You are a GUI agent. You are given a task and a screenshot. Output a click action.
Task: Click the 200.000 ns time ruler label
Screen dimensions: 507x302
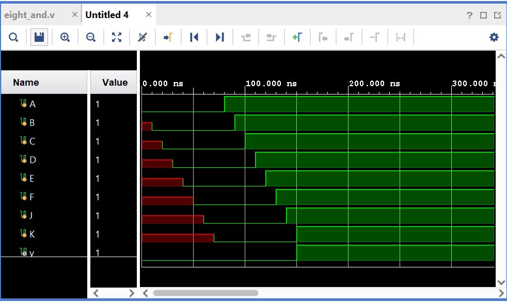[x=374, y=84]
